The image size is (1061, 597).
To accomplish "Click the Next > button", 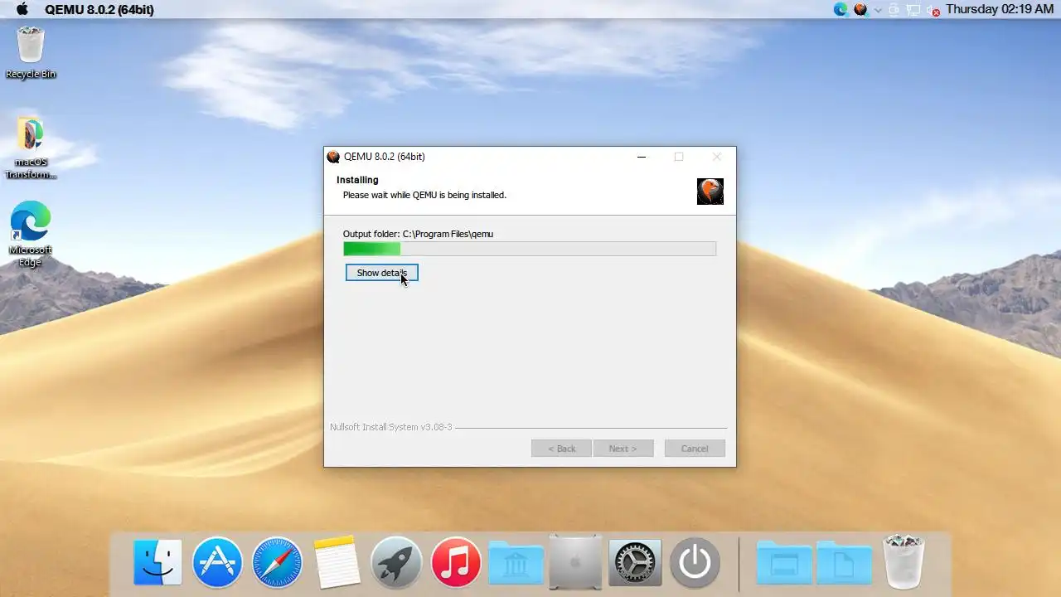I will [x=623, y=449].
